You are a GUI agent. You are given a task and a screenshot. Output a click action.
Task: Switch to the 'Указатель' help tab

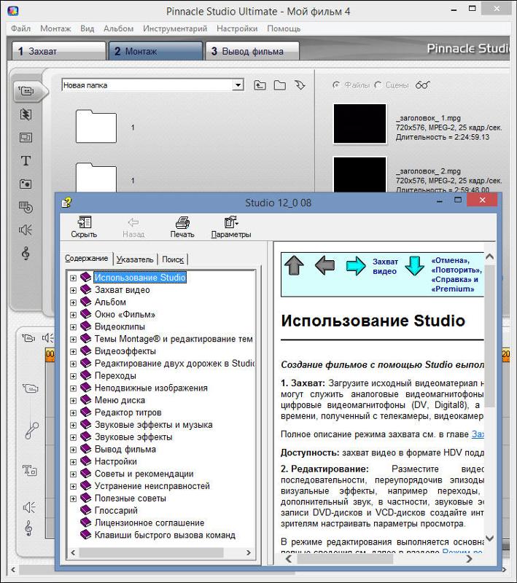[x=135, y=259]
